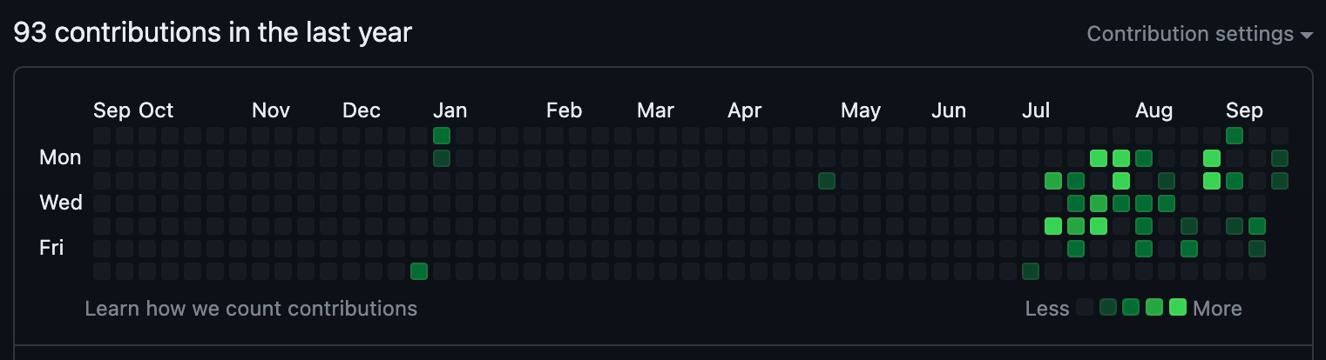Select Wednesday cell in the Aug label column
The width and height of the screenshot is (1326, 360).
1144,203
